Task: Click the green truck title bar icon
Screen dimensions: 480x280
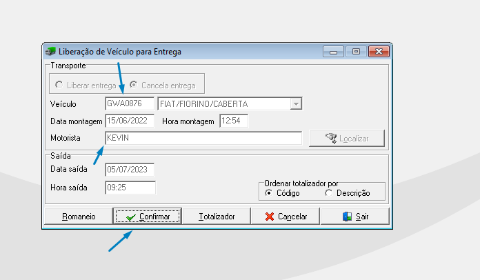Action: pyautogui.click(x=50, y=52)
